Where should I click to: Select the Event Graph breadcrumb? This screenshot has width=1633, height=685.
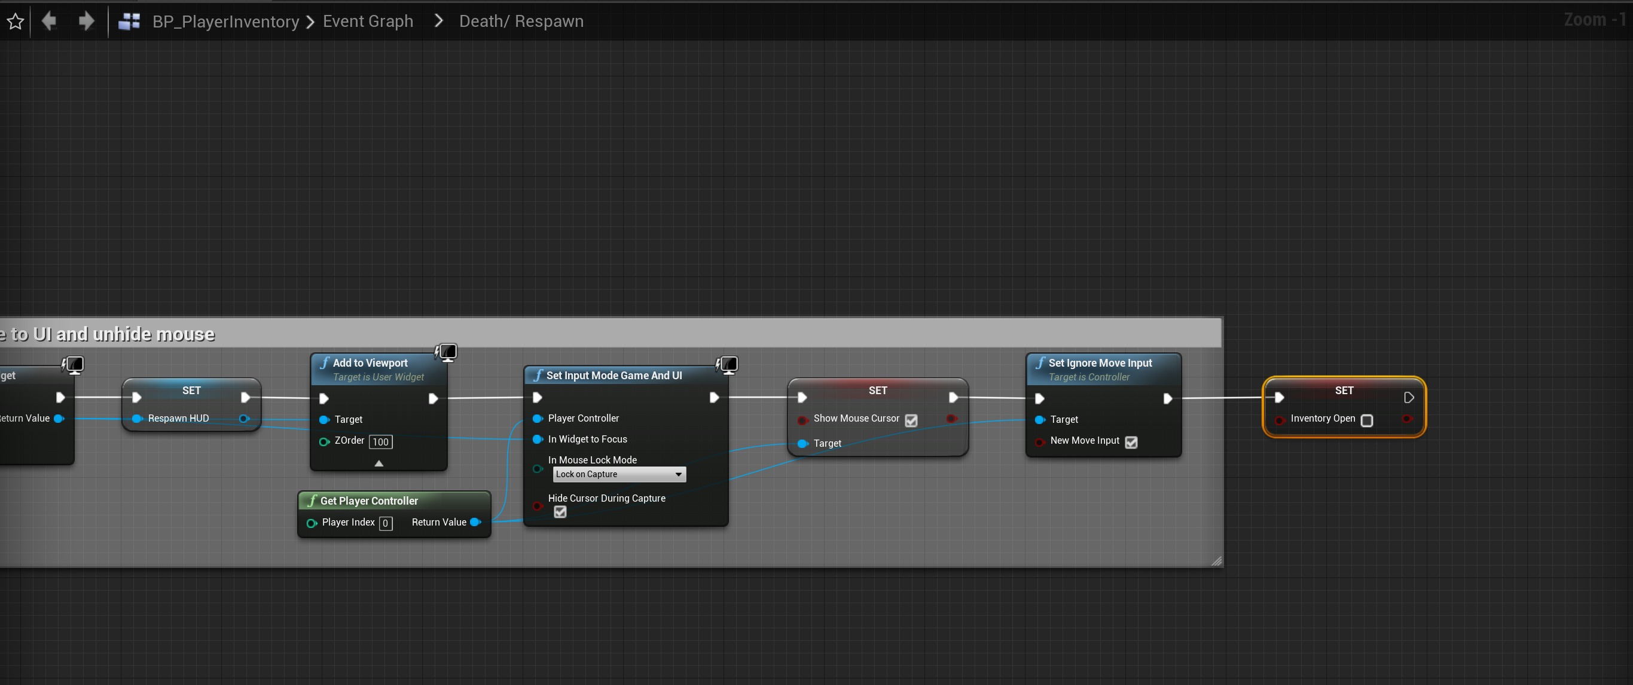click(x=368, y=21)
